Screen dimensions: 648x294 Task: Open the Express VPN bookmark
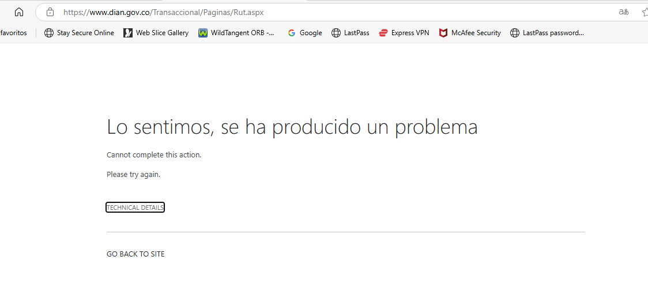click(x=404, y=33)
